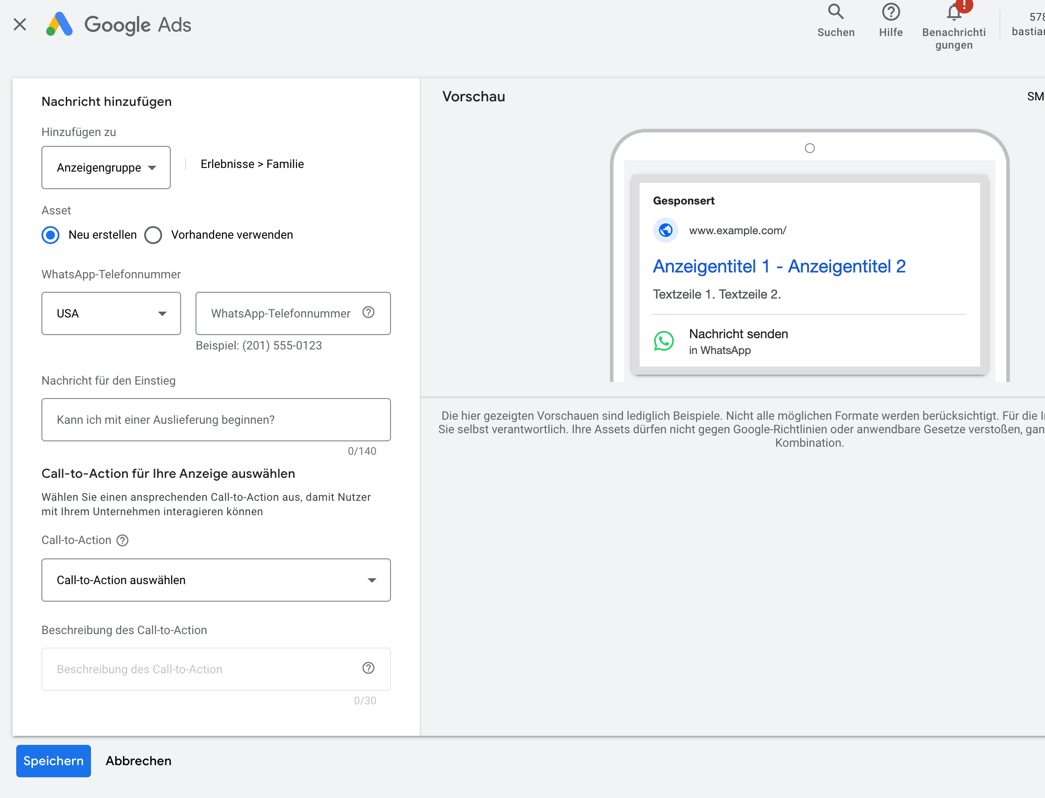Viewport: 1045px width, 798px height.
Task: Open the Anzeigengruppe dropdown
Action: click(x=106, y=168)
